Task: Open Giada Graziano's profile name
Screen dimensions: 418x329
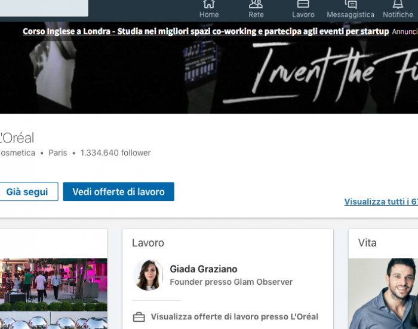Action: pos(204,269)
